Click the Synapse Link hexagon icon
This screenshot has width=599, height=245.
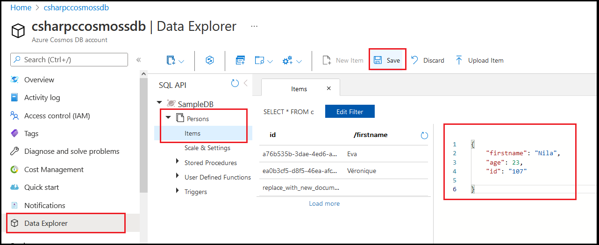(210, 60)
